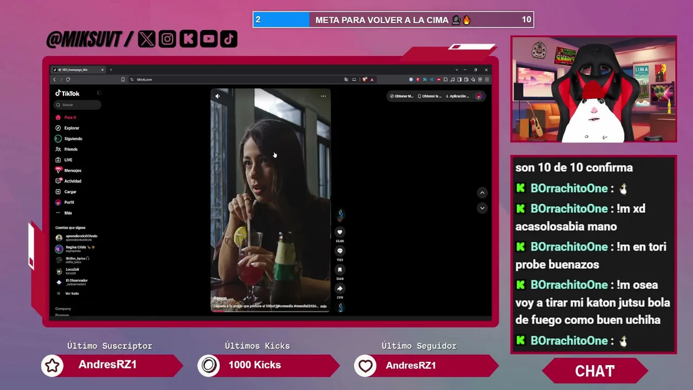This screenshot has width=693, height=390.
Task: Open the Brave Rewards triangle icon
Action: 372,80
